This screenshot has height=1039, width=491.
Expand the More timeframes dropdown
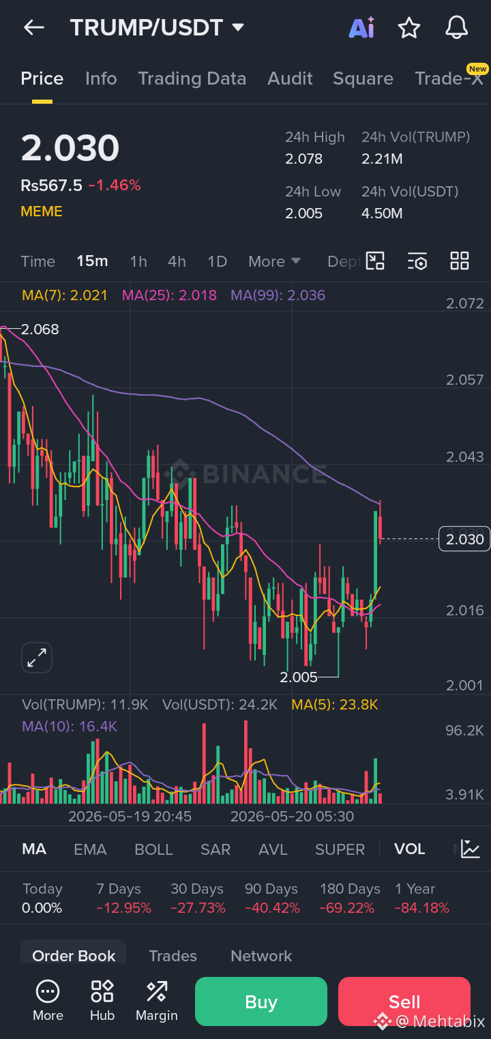coord(275,261)
